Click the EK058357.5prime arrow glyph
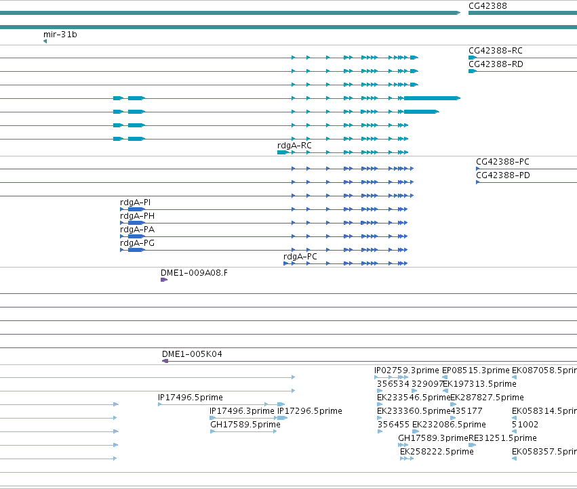The image size is (577, 489). click(x=515, y=459)
